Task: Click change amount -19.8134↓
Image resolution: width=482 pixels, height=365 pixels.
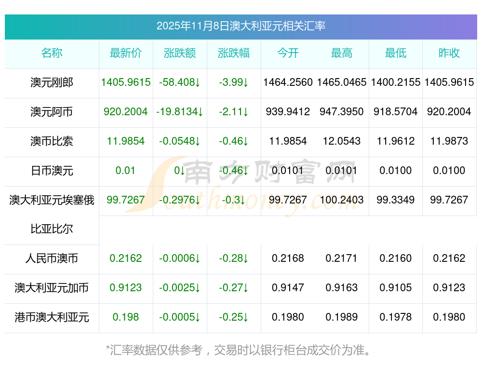Action: [x=180, y=111]
